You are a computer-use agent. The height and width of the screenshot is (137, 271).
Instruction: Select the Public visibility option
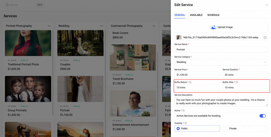tap(197, 129)
